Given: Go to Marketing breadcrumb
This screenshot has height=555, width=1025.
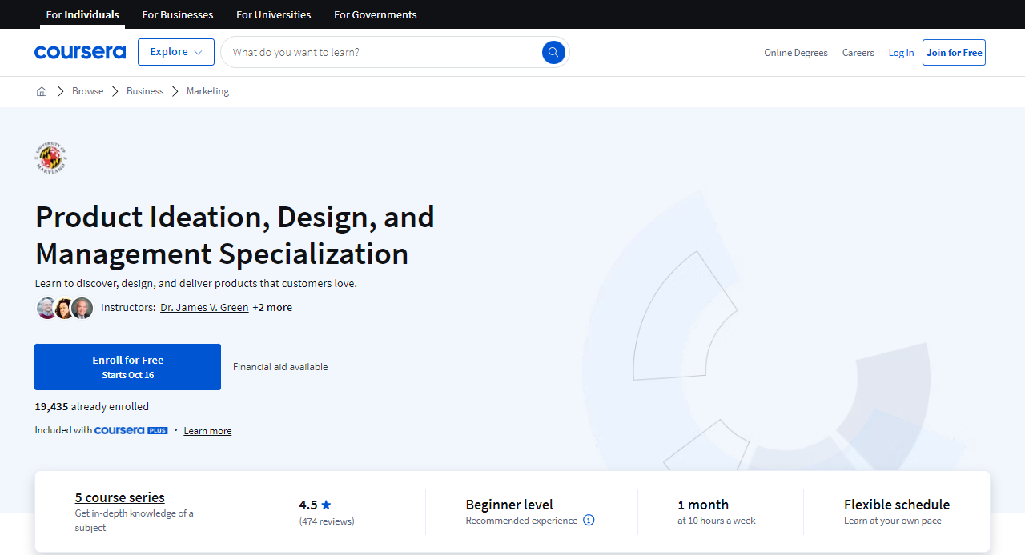Looking at the screenshot, I should coord(207,91).
